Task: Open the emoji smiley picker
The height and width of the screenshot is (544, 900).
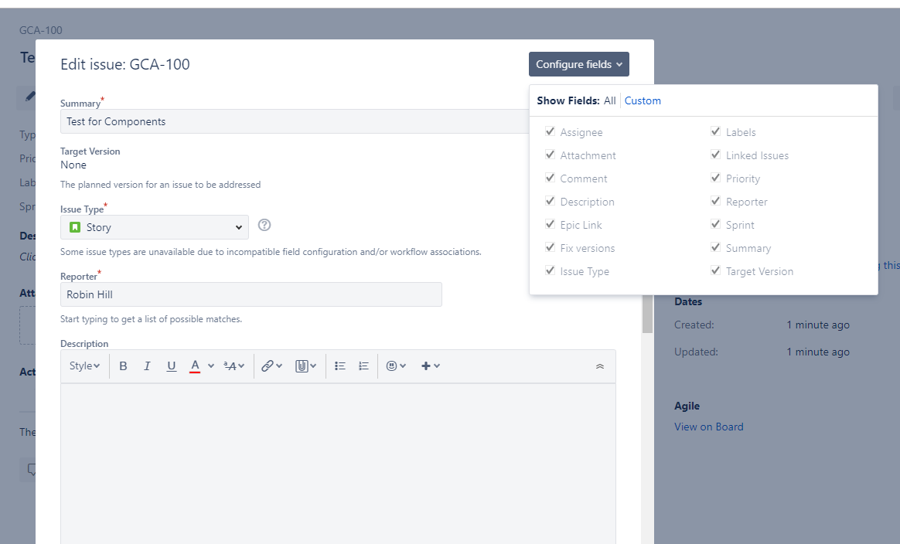Action: point(396,366)
